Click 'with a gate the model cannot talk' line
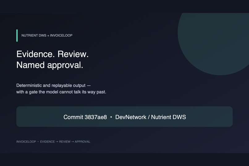 pos(61,92)
